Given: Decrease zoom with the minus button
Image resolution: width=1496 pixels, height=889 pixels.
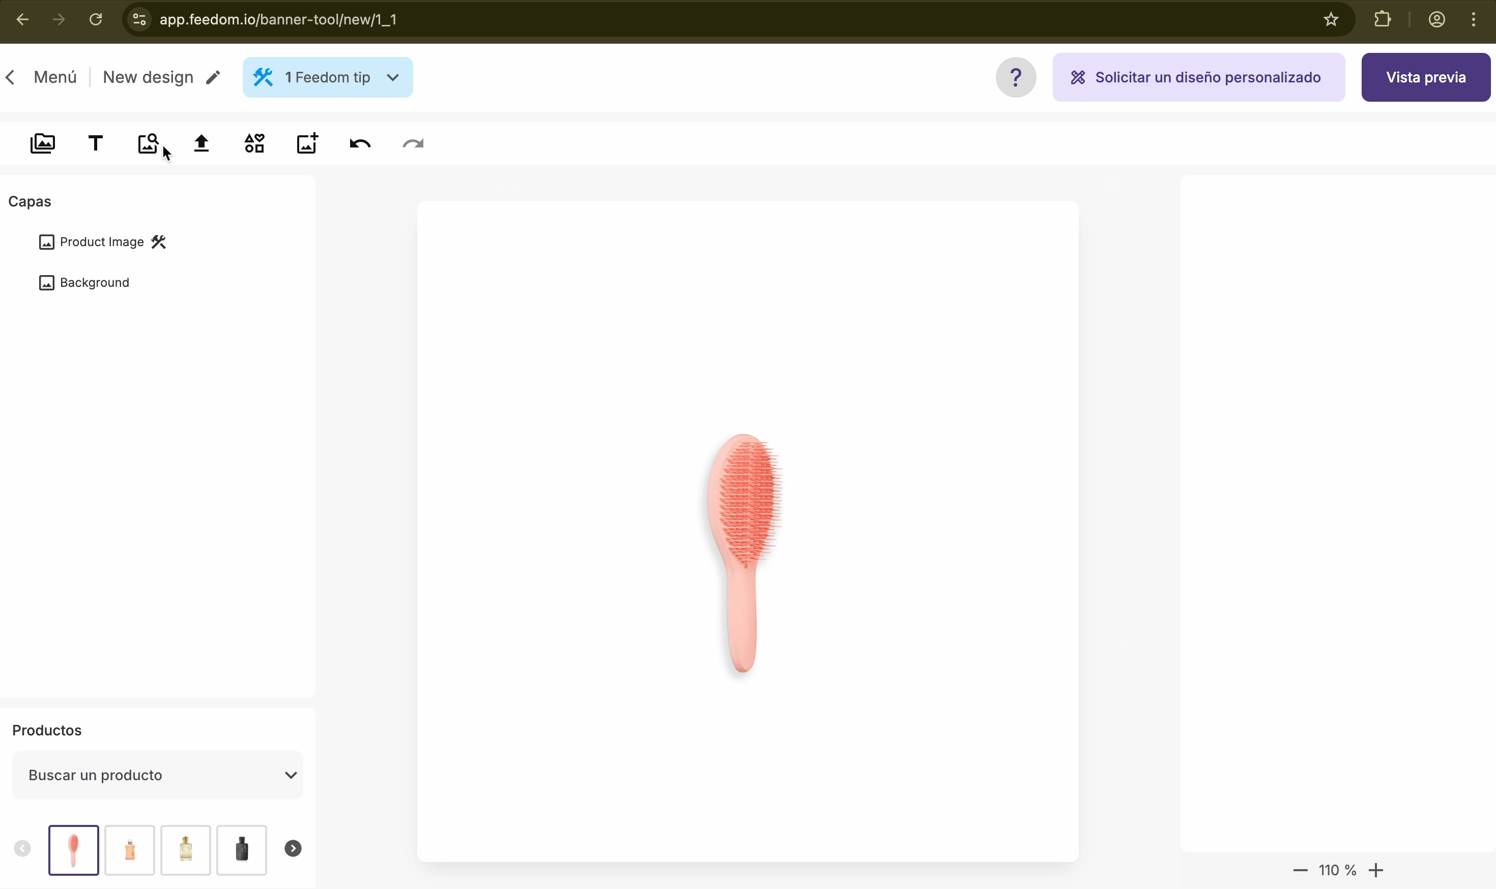Looking at the screenshot, I should pyautogui.click(x=1300, y=870).
